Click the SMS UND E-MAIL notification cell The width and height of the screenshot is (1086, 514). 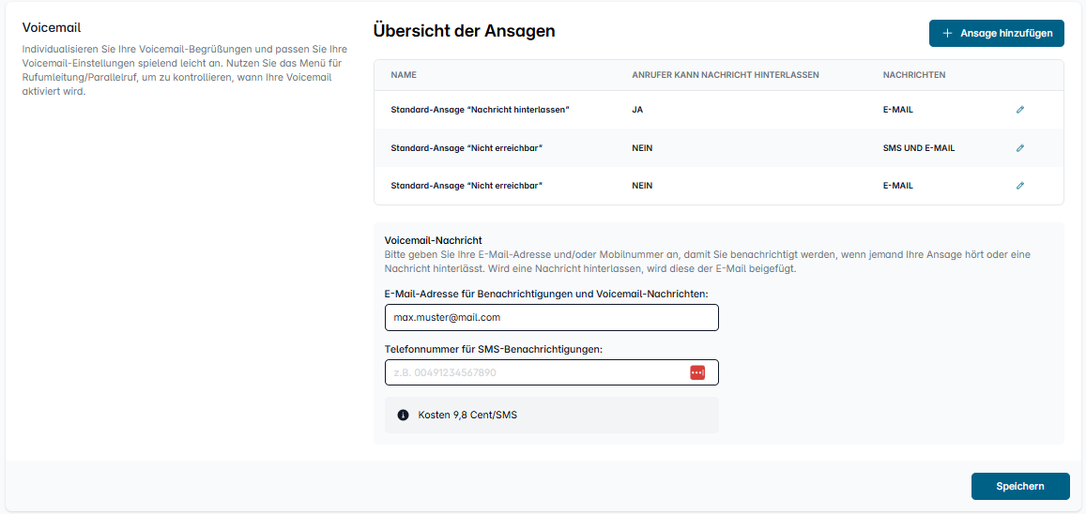pyautogui.click(x=918, y=148)
